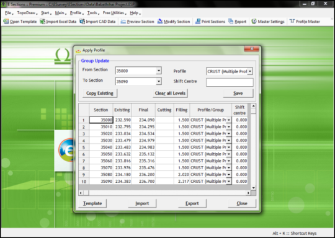Click the Template button
Screen dimensions: 335x238
click(92, 203)
